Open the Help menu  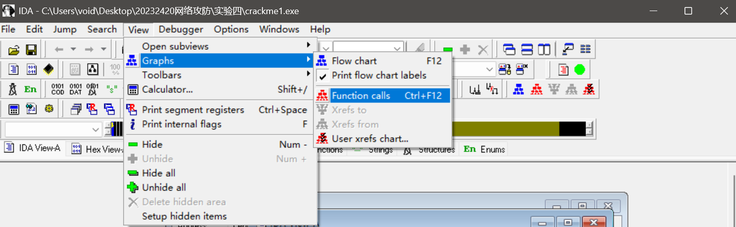coord(320,29)
